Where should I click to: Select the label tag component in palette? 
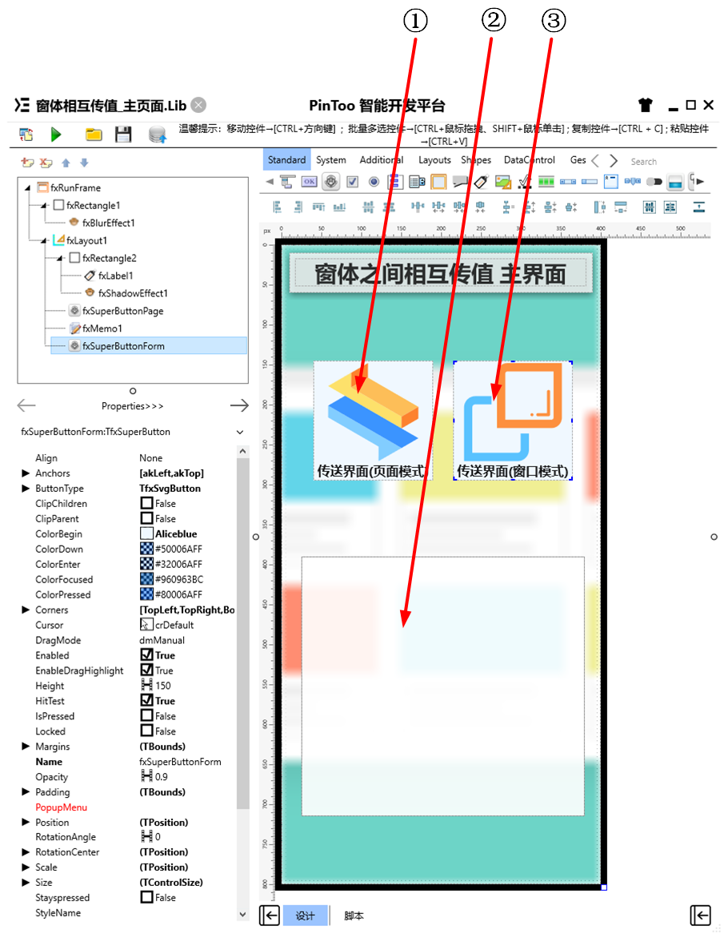coord(482,182)
